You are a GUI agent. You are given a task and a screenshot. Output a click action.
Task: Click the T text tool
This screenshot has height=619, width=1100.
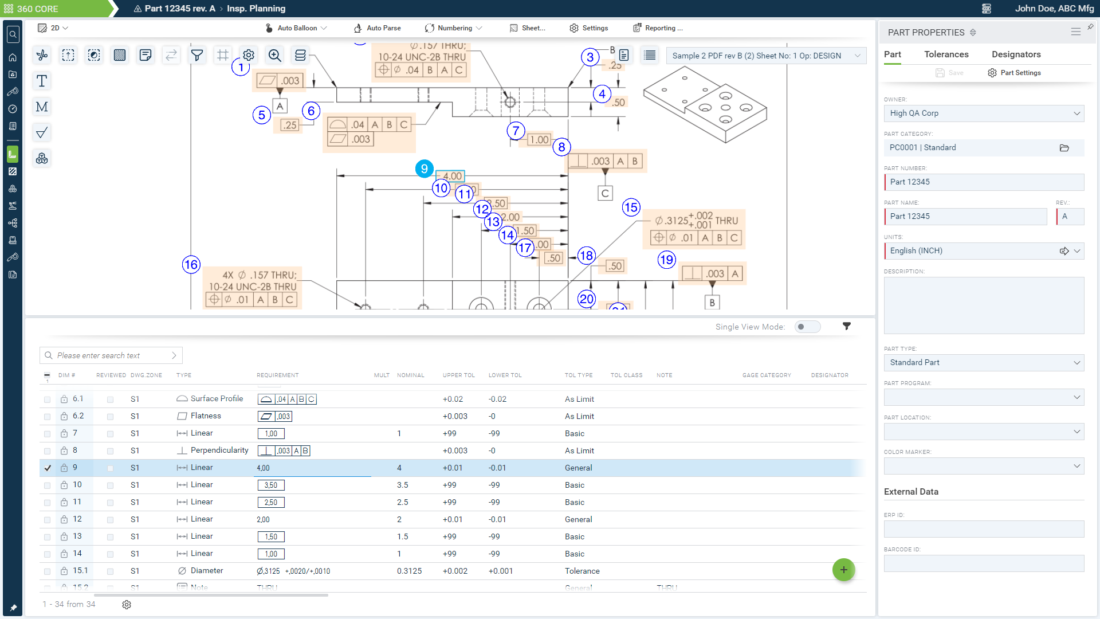(42, 81)
